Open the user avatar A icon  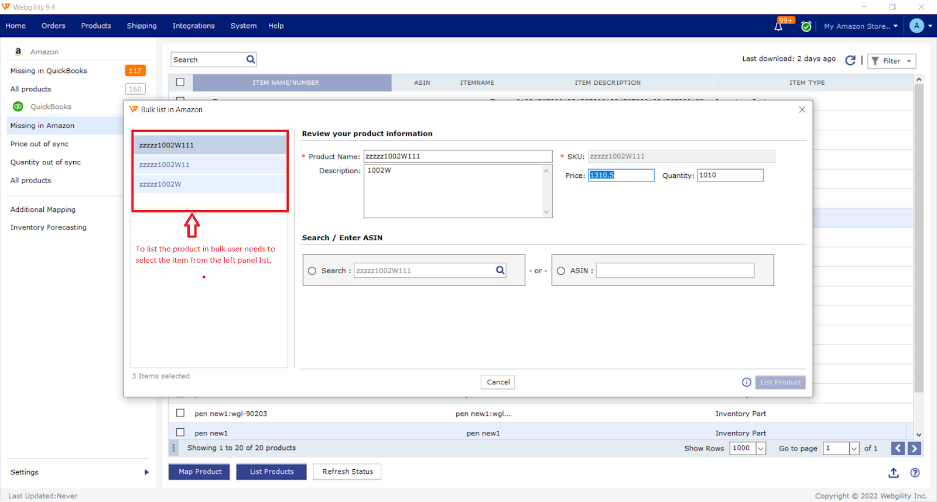[x=917, y=26]
